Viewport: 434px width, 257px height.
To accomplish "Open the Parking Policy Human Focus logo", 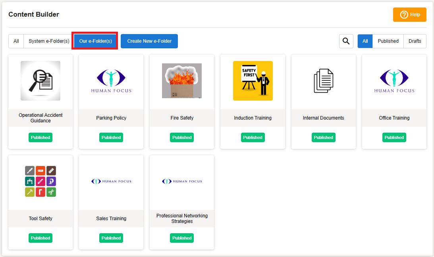I will (111, 81).
